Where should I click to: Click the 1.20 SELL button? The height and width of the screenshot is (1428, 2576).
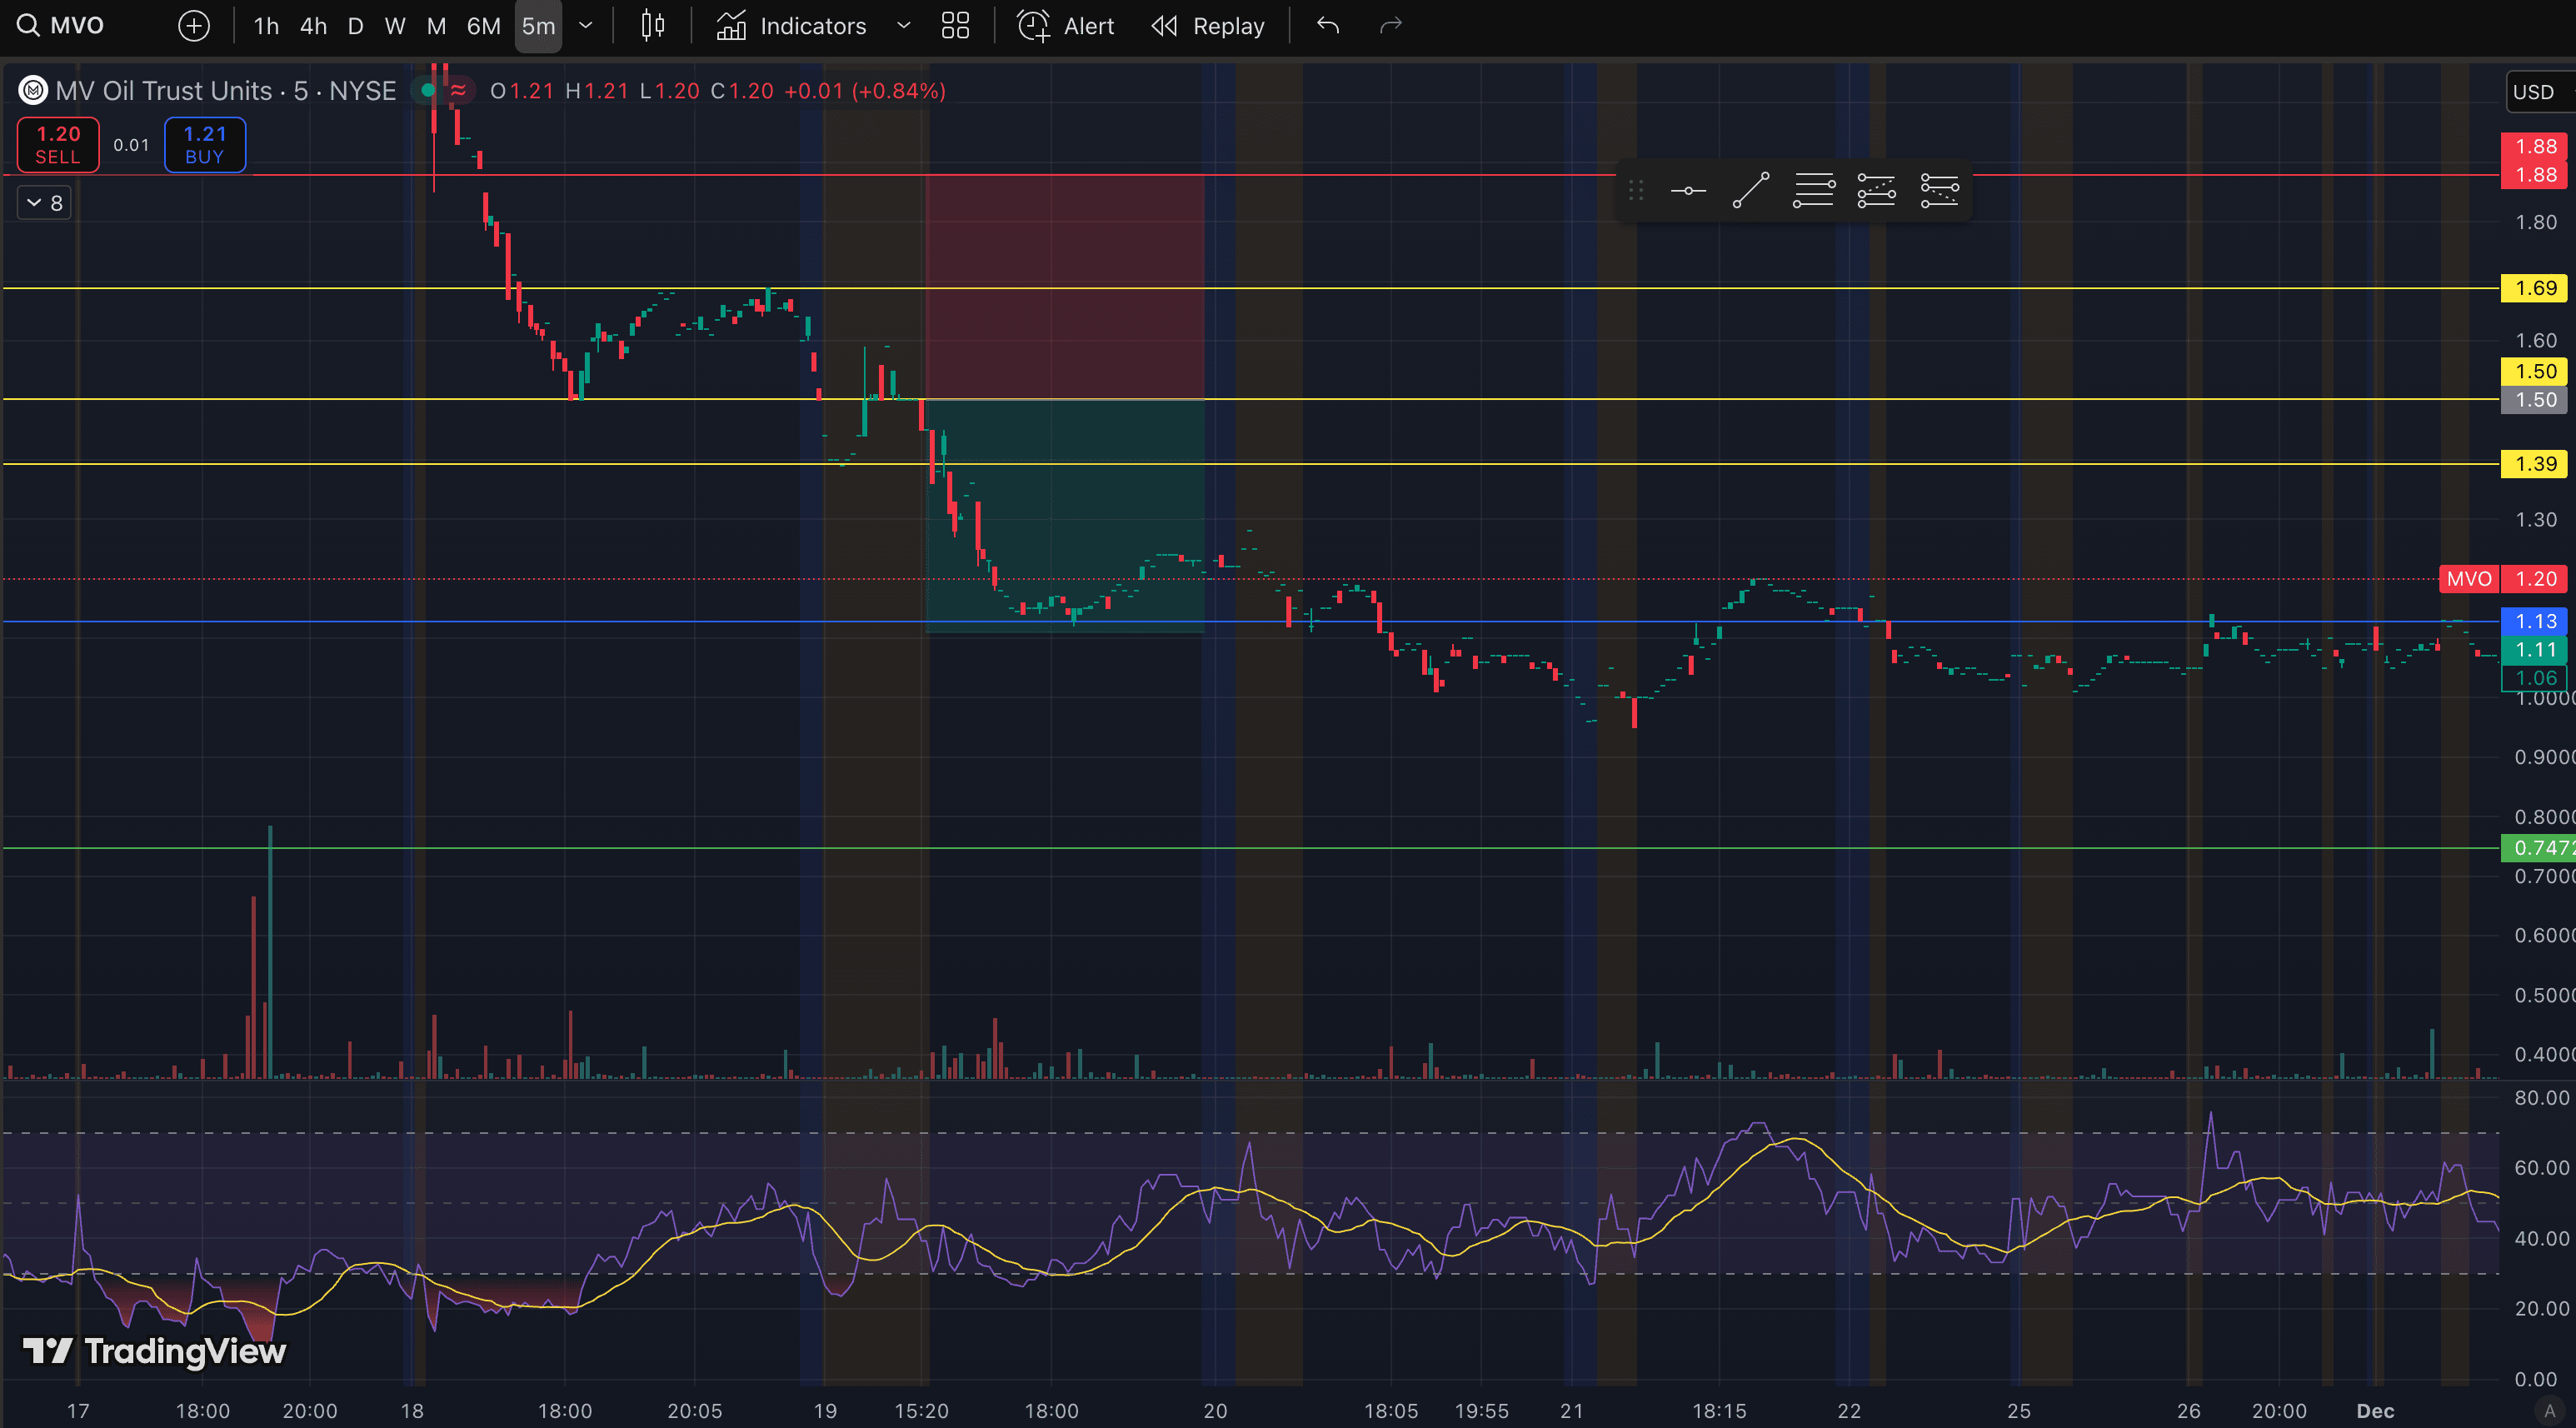coord(58,145)
